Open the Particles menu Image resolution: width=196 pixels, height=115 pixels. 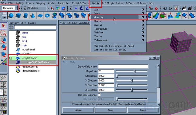(64, 3)
